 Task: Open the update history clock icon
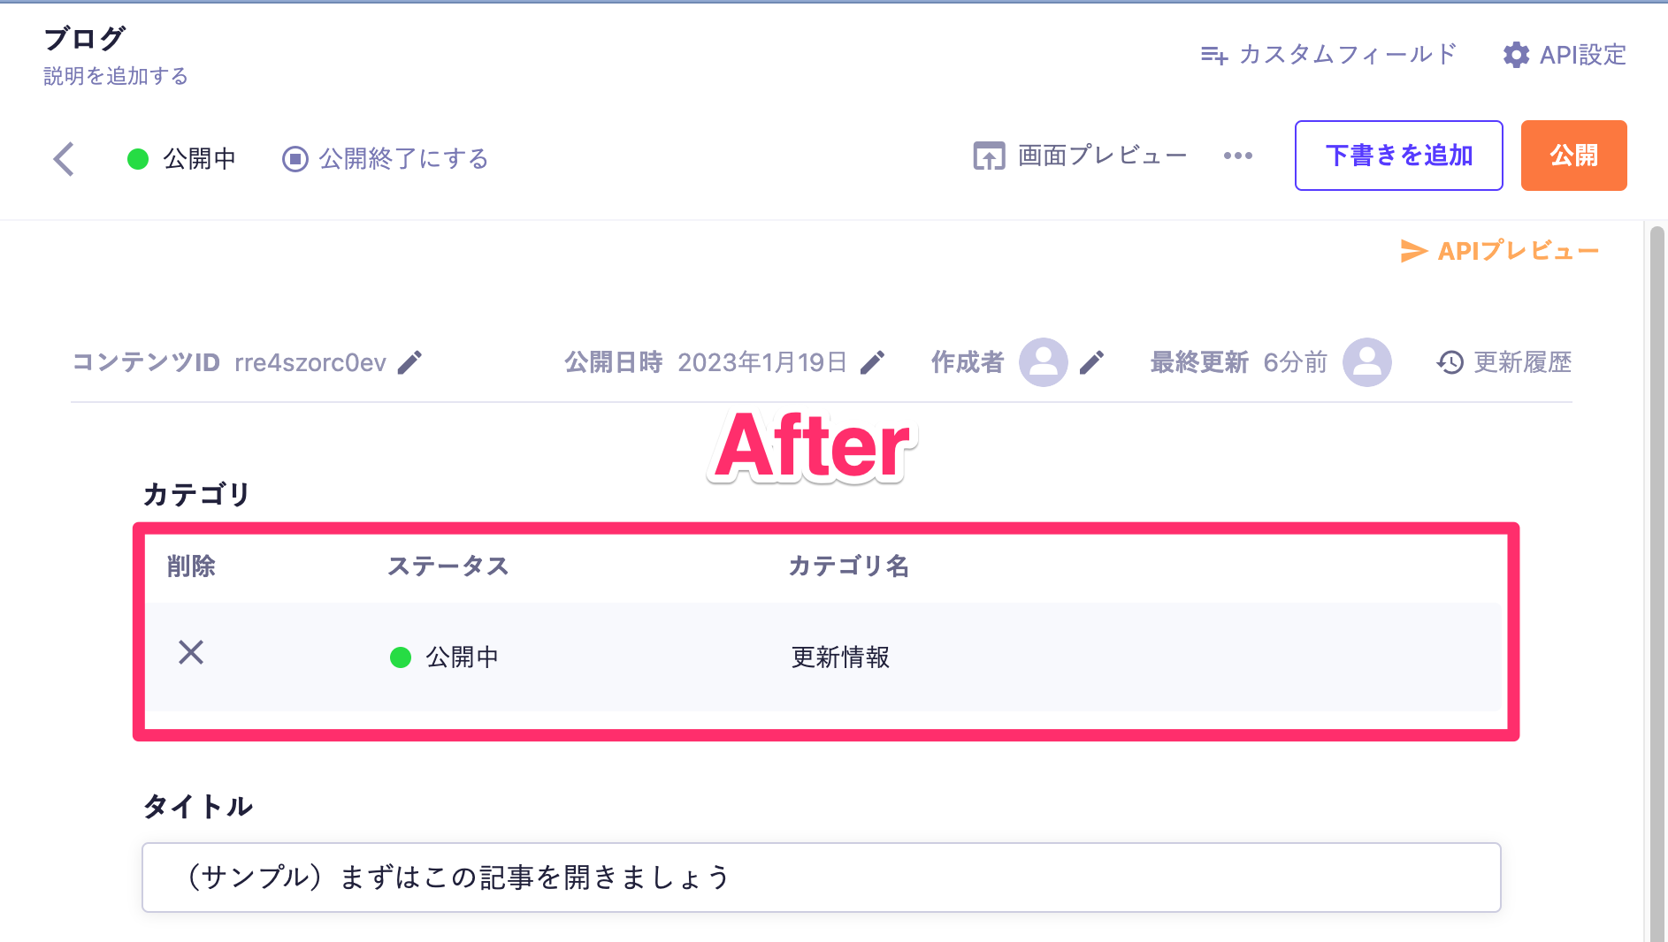1450,362
